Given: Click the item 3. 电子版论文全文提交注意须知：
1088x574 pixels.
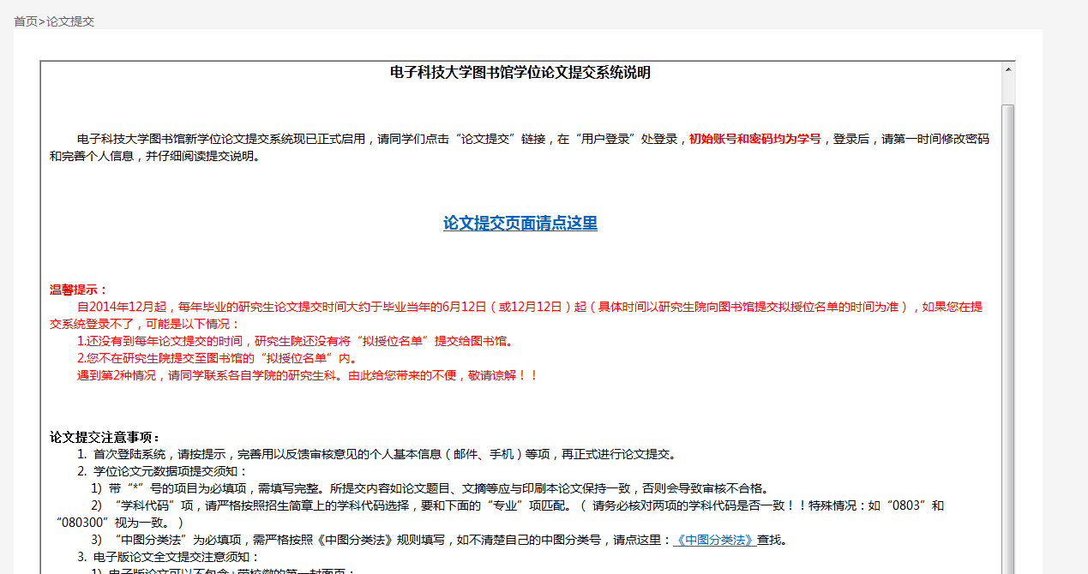Looking at the screenshot, I should pyautogui.click(x=168, y=557).
